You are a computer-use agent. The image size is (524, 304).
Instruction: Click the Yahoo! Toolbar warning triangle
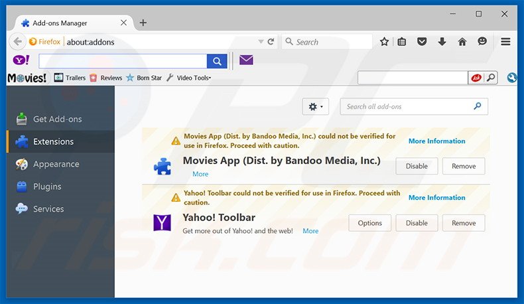point(176,198)
